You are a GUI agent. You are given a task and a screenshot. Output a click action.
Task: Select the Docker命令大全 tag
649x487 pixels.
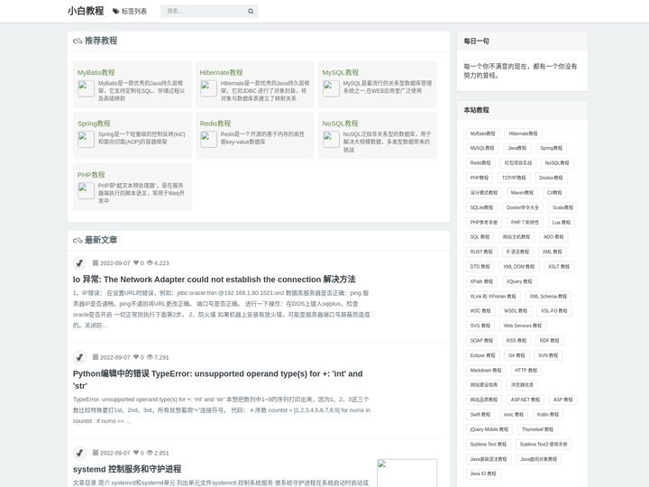[523, 207]
